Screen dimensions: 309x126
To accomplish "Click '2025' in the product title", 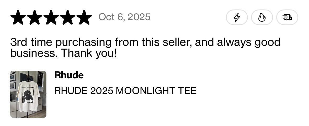I will (102, 91).
